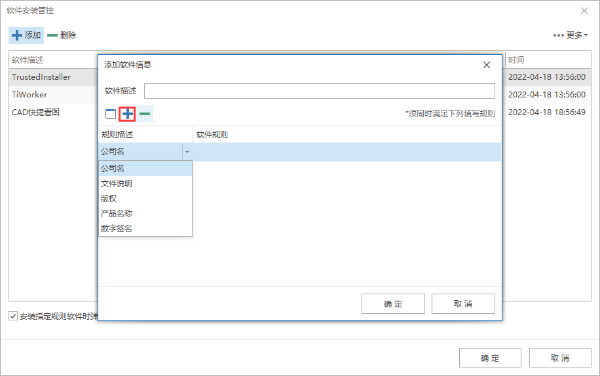Click the 软件规则 cell of selected row
Screen dimensions: 600x376
click(347, 152)
